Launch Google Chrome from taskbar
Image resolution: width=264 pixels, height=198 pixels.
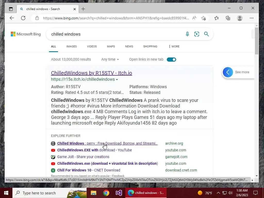[106, 193]
